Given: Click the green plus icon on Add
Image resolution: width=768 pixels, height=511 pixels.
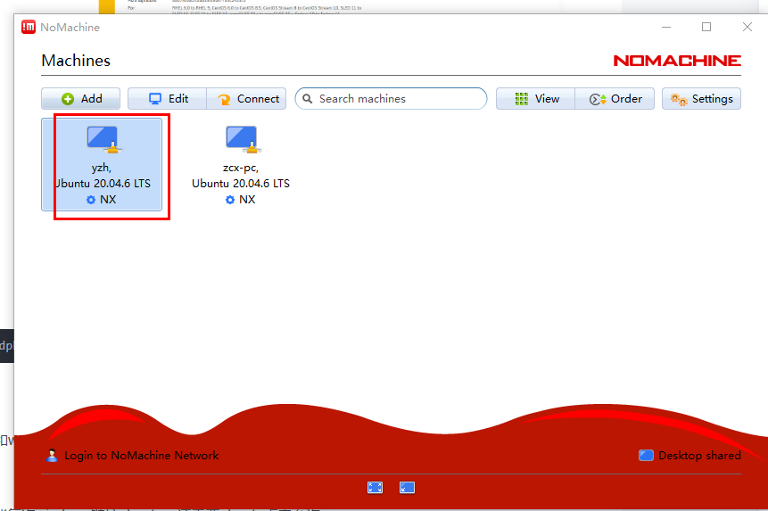Looking at the screenshot, I should (68, 99).
